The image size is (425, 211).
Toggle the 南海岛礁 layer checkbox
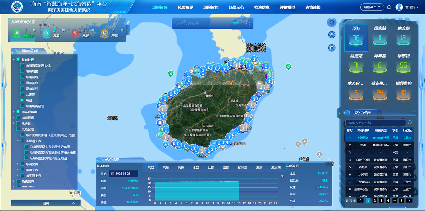(x=22, y=71)
